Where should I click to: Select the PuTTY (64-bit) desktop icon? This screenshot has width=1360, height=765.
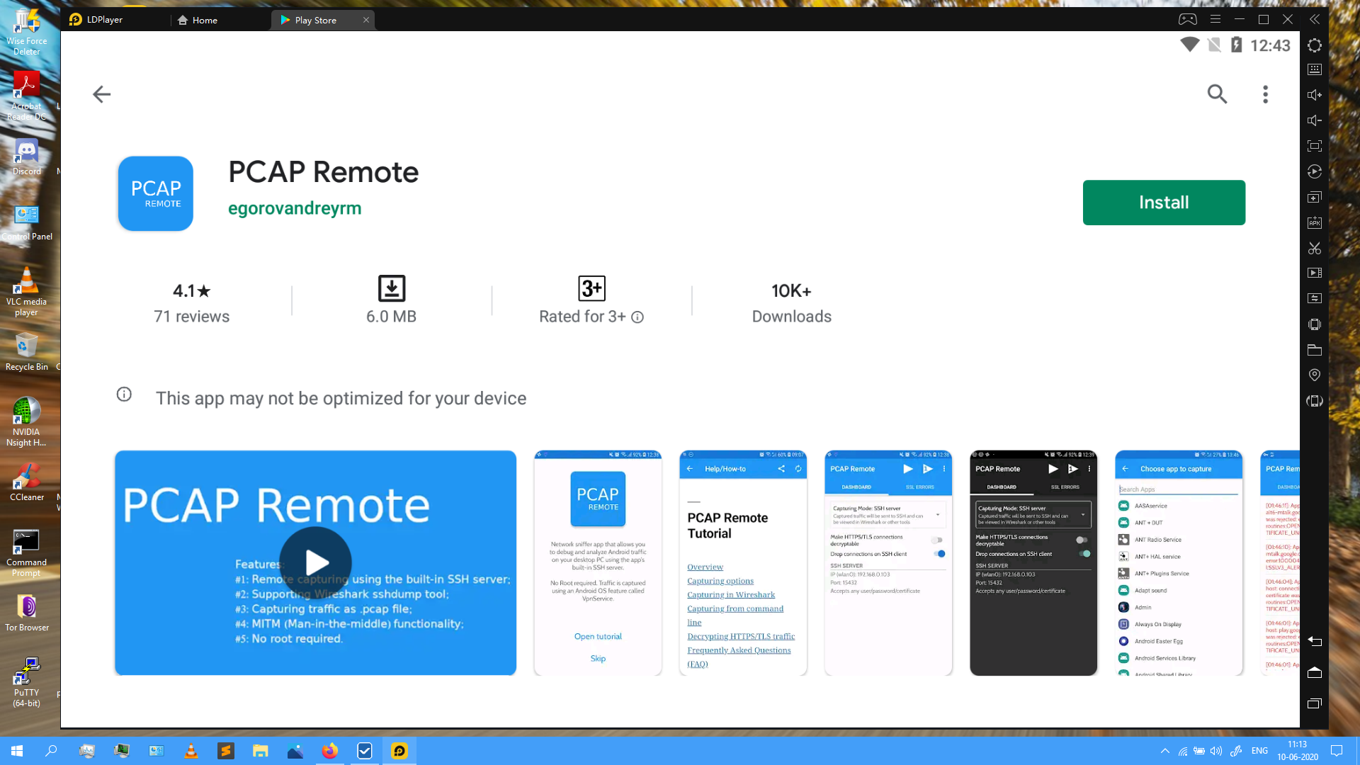pyautogui.click(x=26, y=682)
